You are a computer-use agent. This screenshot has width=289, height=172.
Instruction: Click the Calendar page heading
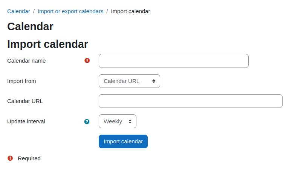click(30, 26)
